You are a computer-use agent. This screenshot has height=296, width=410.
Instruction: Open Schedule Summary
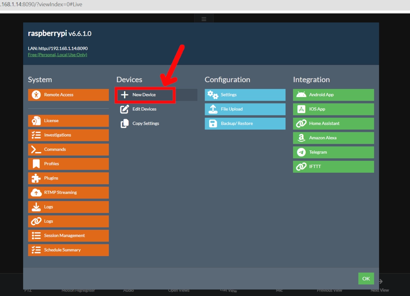click(68, 250)
